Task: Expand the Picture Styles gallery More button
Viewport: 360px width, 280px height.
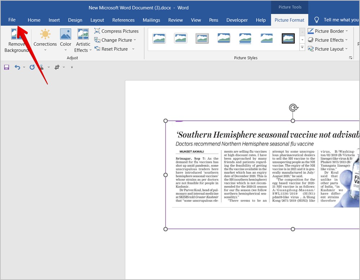Action: pyautogui.click(x=302, y=48)
